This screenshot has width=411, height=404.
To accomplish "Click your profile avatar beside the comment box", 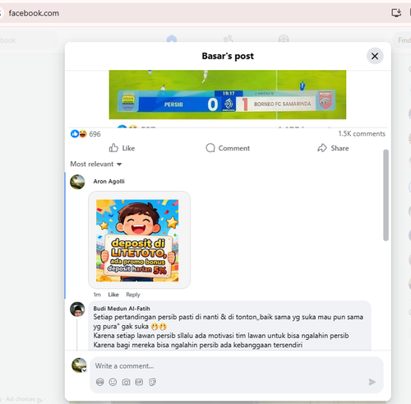I will tap(79, 365).
